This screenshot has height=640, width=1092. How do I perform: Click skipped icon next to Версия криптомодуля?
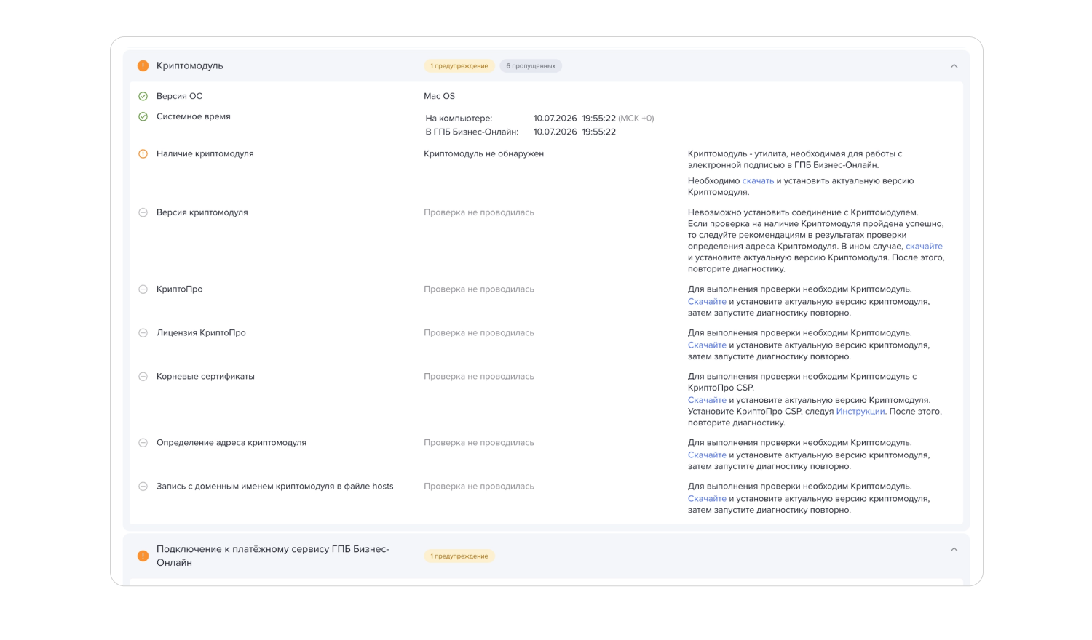[x=143, y=212]
